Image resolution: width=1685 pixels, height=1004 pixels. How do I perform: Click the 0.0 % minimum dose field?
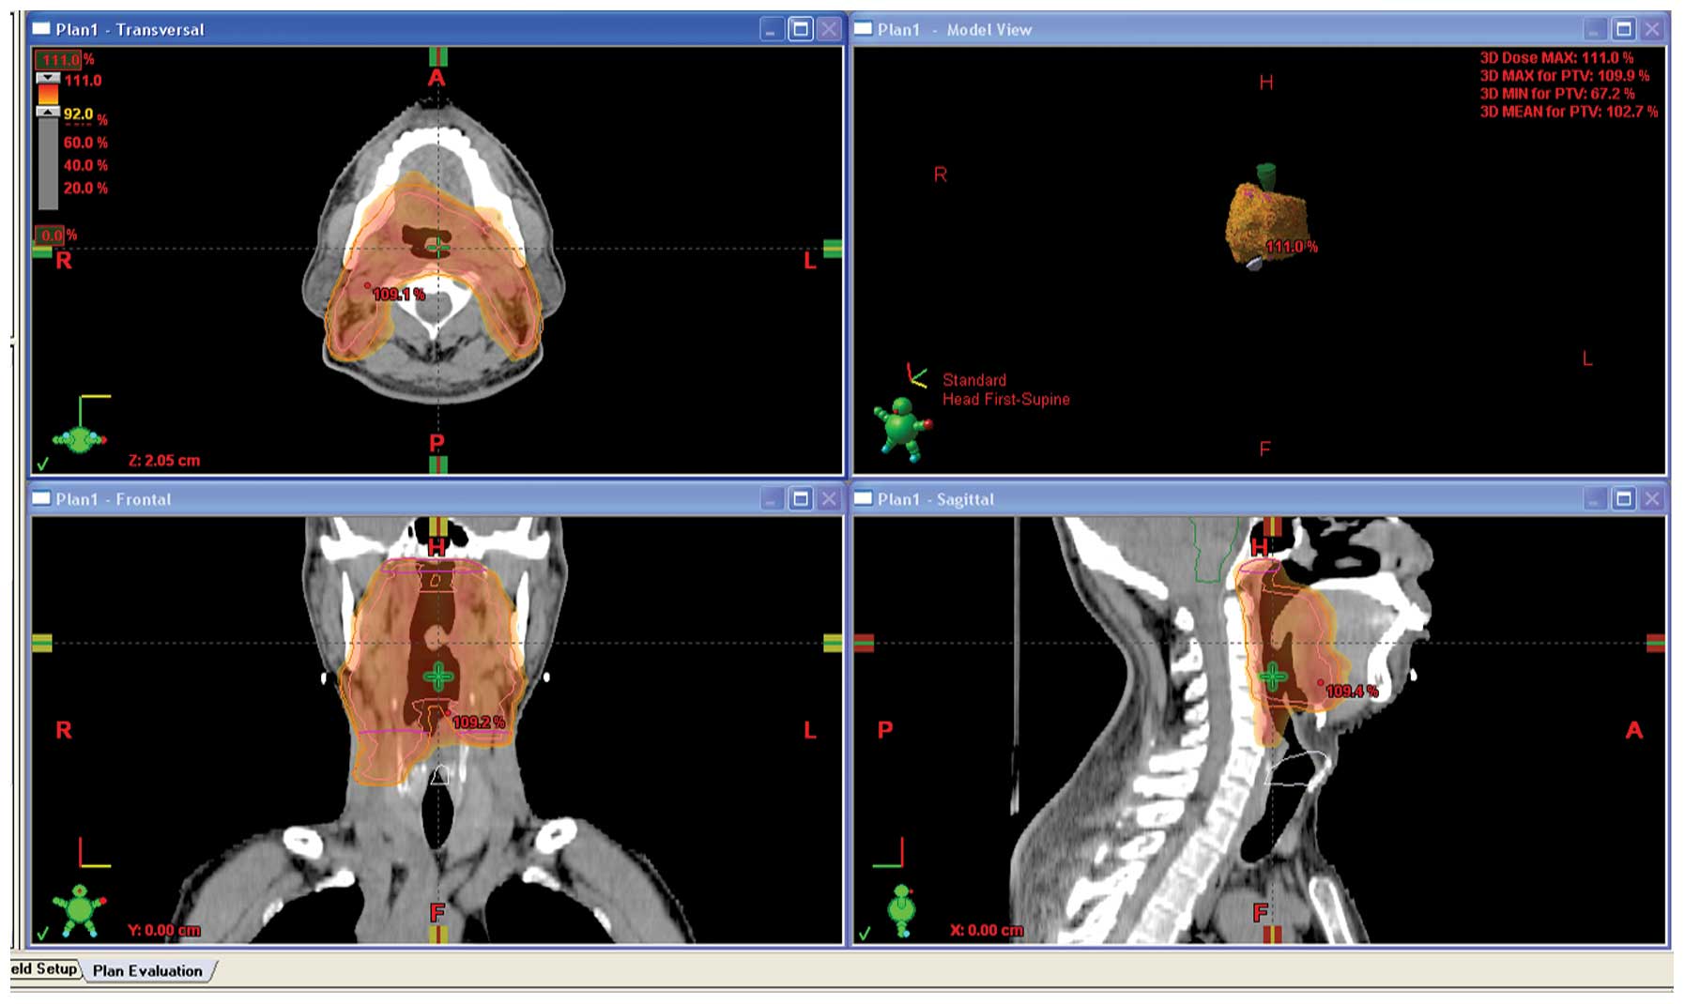(x=51, y=235)
